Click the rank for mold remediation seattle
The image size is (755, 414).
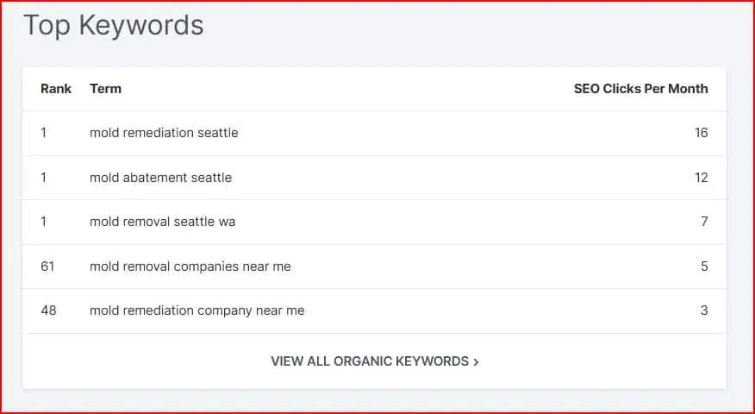[44, 133]
